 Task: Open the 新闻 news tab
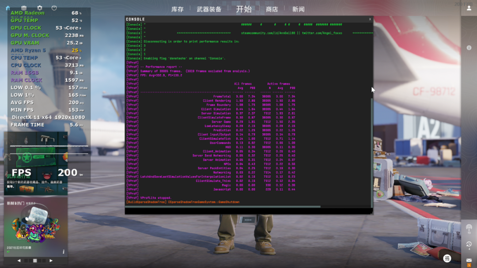(x=298, y=9)
